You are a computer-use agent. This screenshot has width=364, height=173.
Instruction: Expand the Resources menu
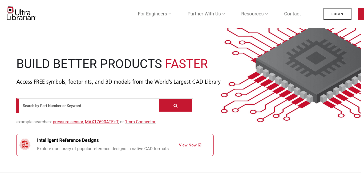pyautogui.click(x=254, y=14)
